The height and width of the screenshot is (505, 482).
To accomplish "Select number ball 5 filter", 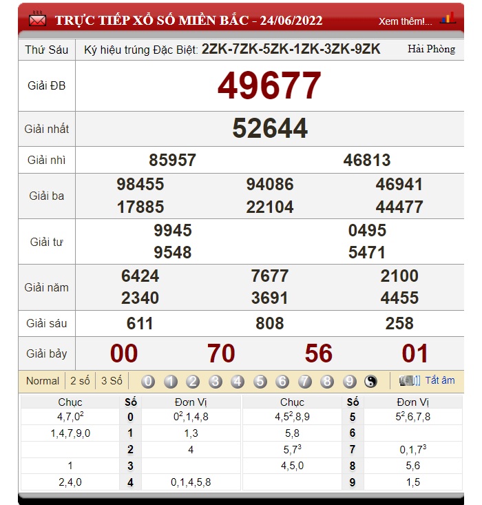I will coord(260,381).
